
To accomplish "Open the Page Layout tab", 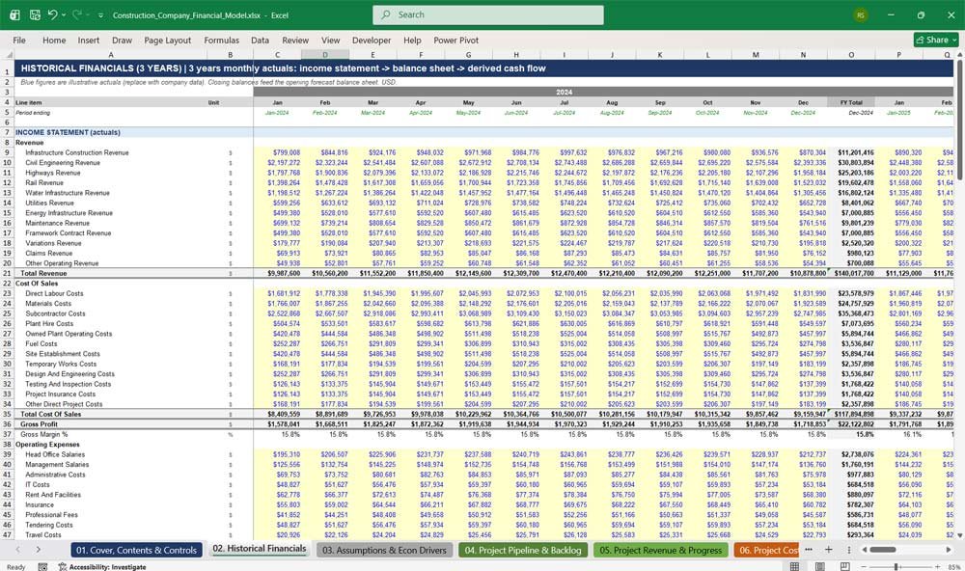I will [167, 40].
